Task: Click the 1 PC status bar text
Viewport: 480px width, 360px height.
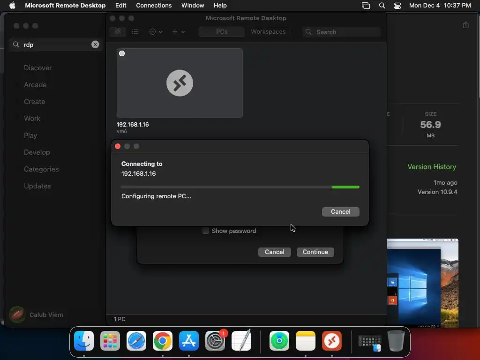Action: coord(120,319)
